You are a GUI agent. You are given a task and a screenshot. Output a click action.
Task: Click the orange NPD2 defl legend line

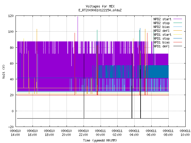(178, 30)
